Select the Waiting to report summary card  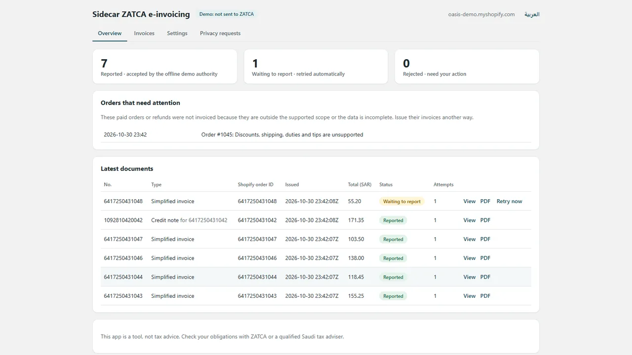click(x=316, y=67)
